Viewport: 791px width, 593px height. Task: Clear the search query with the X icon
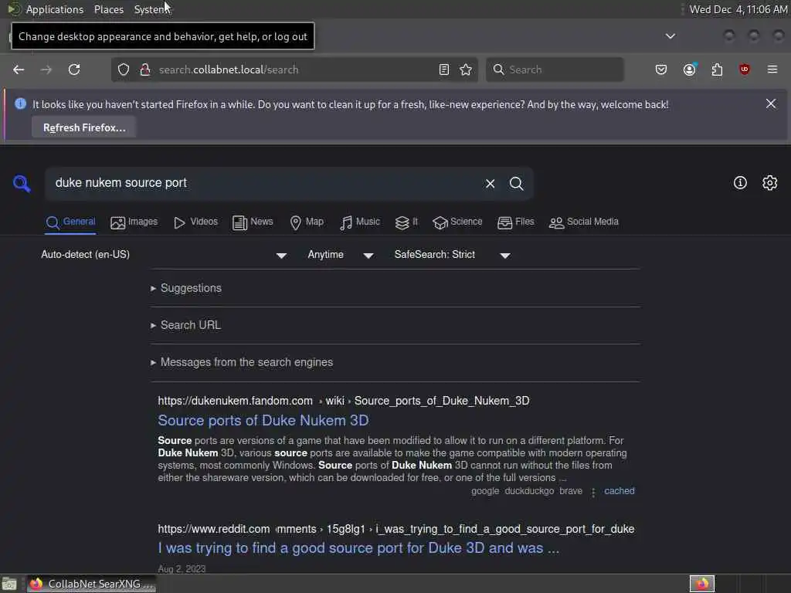(490, 184)
